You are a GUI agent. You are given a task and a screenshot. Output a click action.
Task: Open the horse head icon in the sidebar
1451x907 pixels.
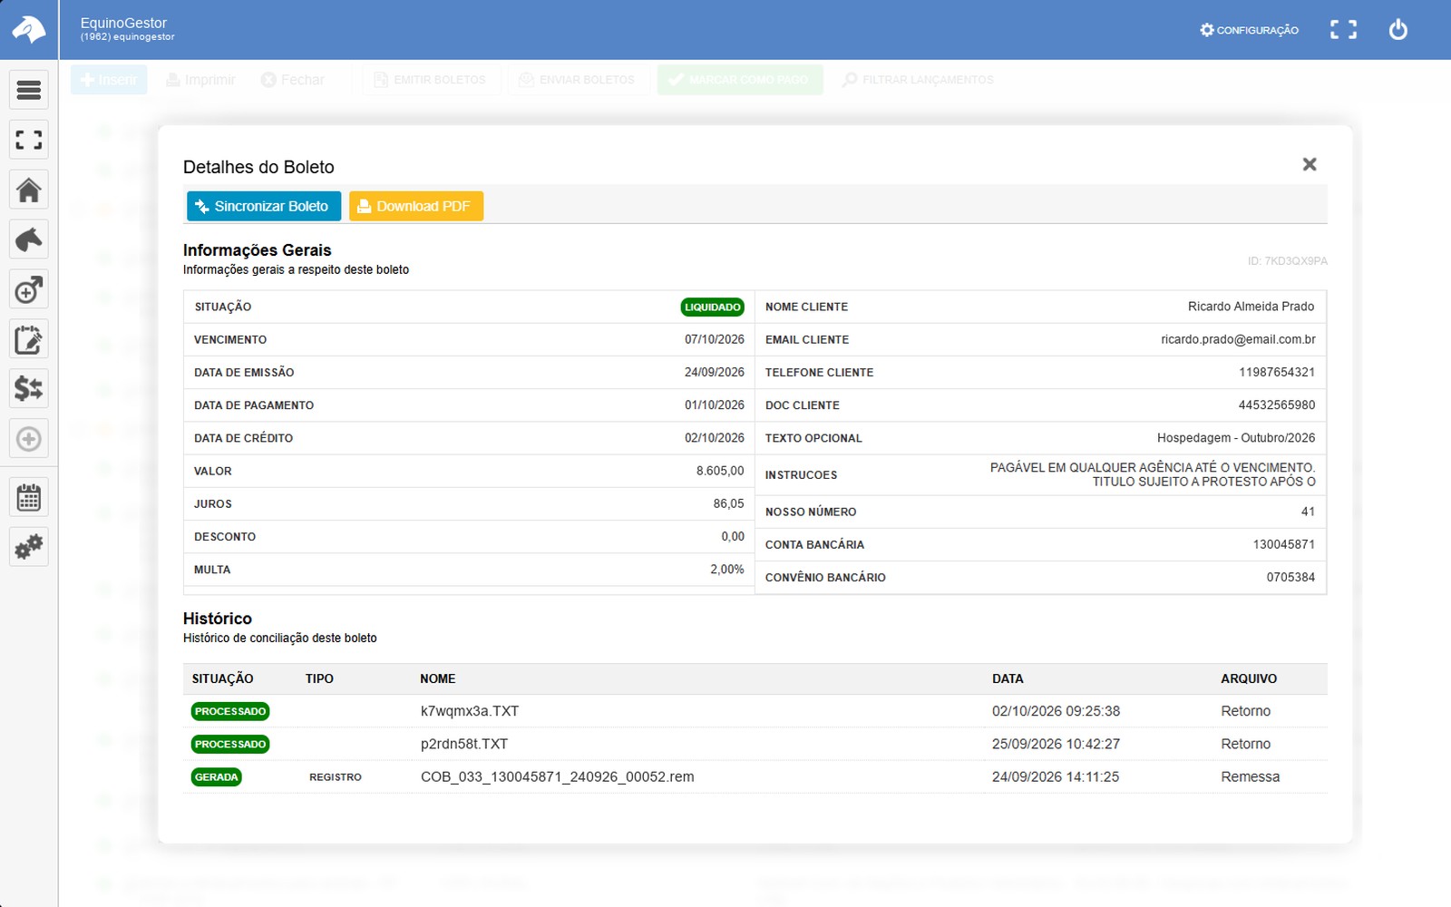(29, 239)
